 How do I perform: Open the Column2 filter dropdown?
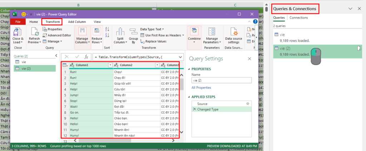click(157, 65)
